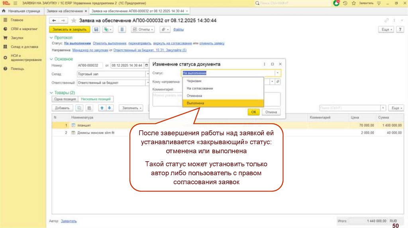
Task: Click Добавить button
Action: [x=62, y=108]
